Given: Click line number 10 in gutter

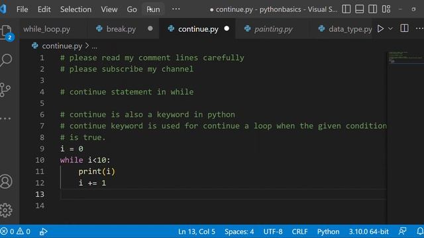Looking at the screenshot, I should [40, 160].
